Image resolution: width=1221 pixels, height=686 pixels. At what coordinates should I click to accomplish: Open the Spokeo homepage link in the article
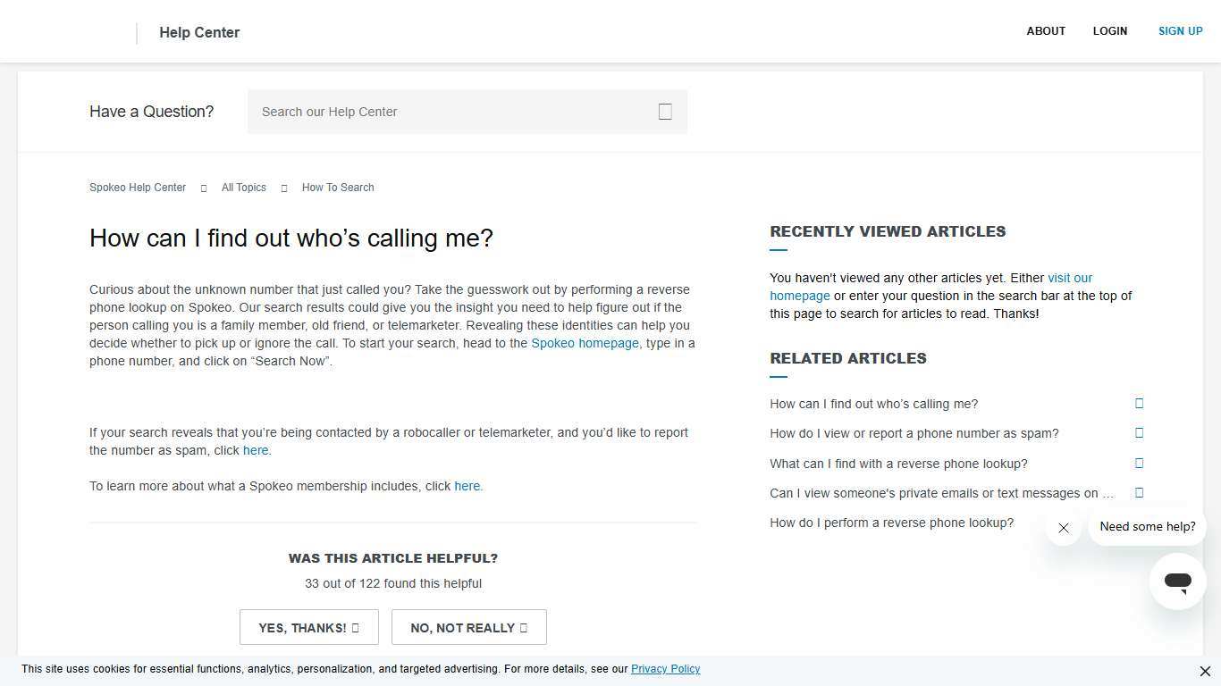click(x=585, y=343)
